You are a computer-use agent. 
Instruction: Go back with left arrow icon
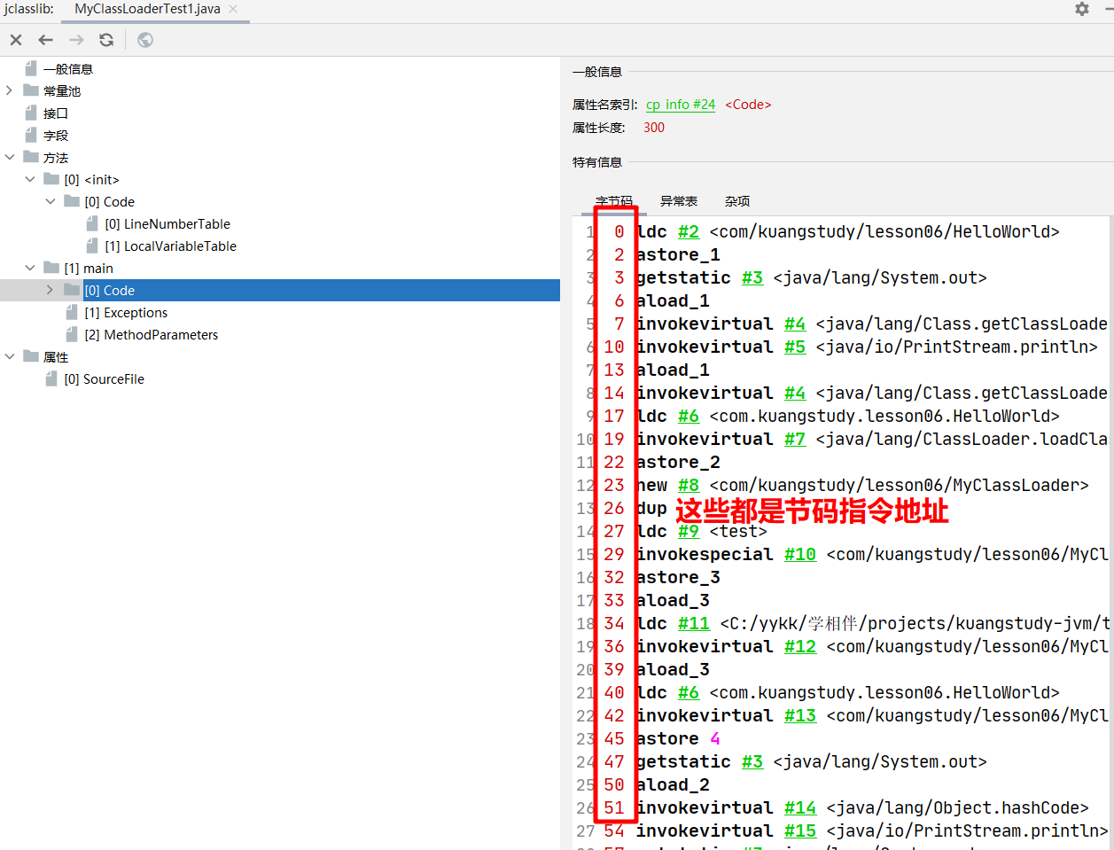(46, 40)
